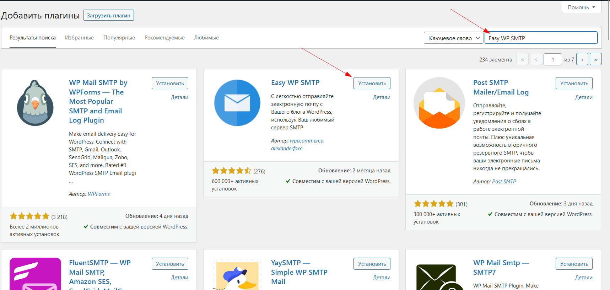Click the FluentSMTP purple plugin icon

coord(35,274)
